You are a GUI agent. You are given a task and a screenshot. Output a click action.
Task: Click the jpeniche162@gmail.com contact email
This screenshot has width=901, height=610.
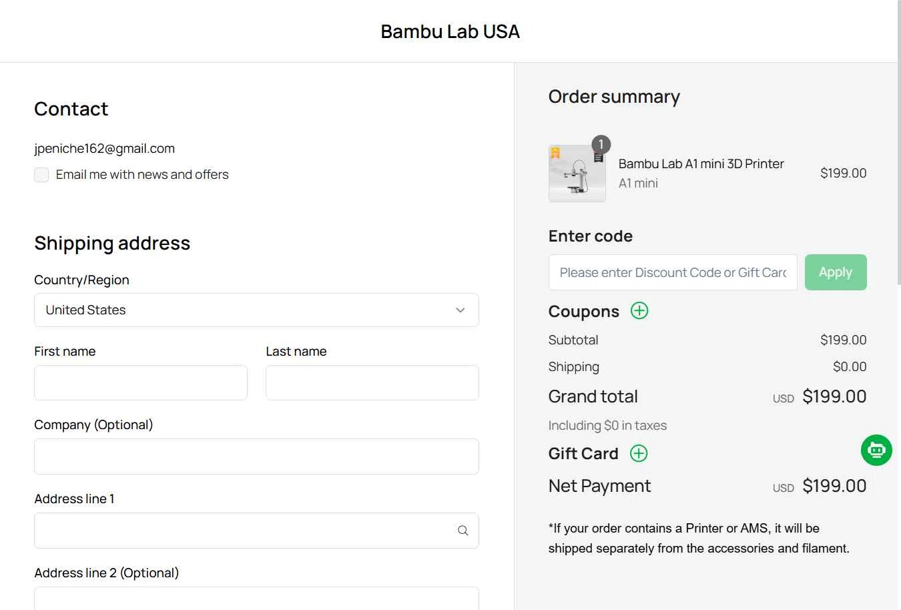(x=105, y=148)
